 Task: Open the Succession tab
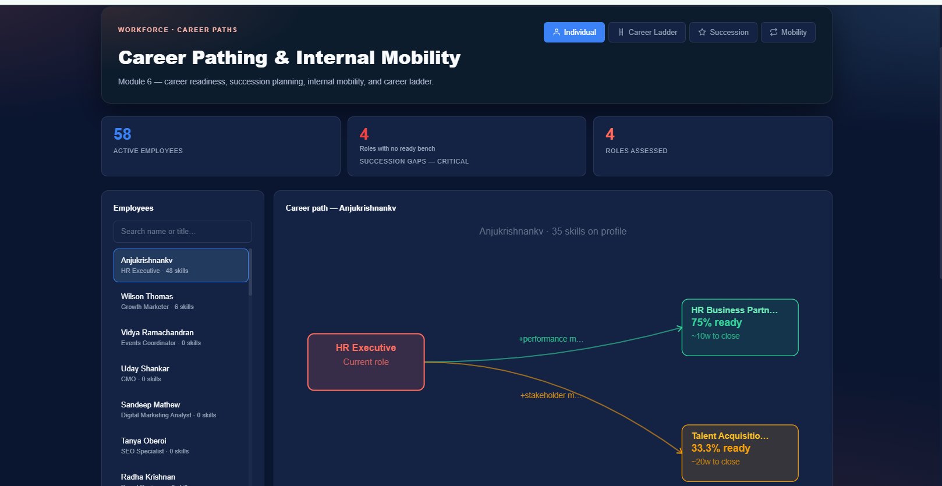pos(723,33)
